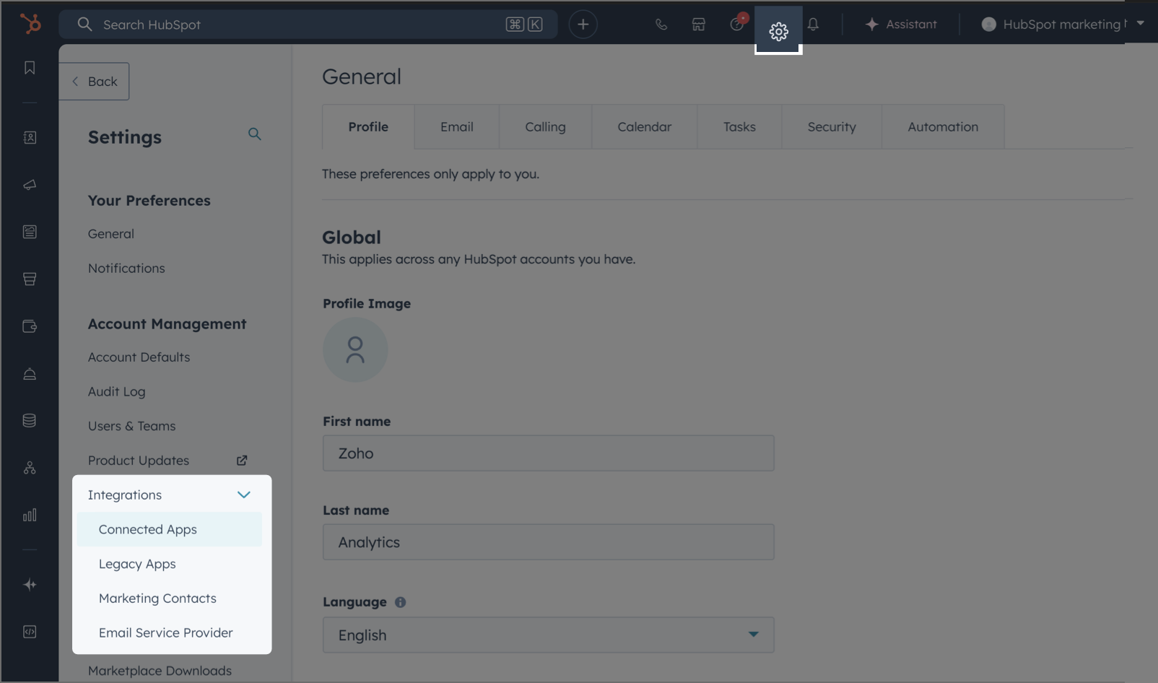Open the Marketplace storefront icon in top bar
This screenshot has height=683, width=1158.
coord(699,25)
